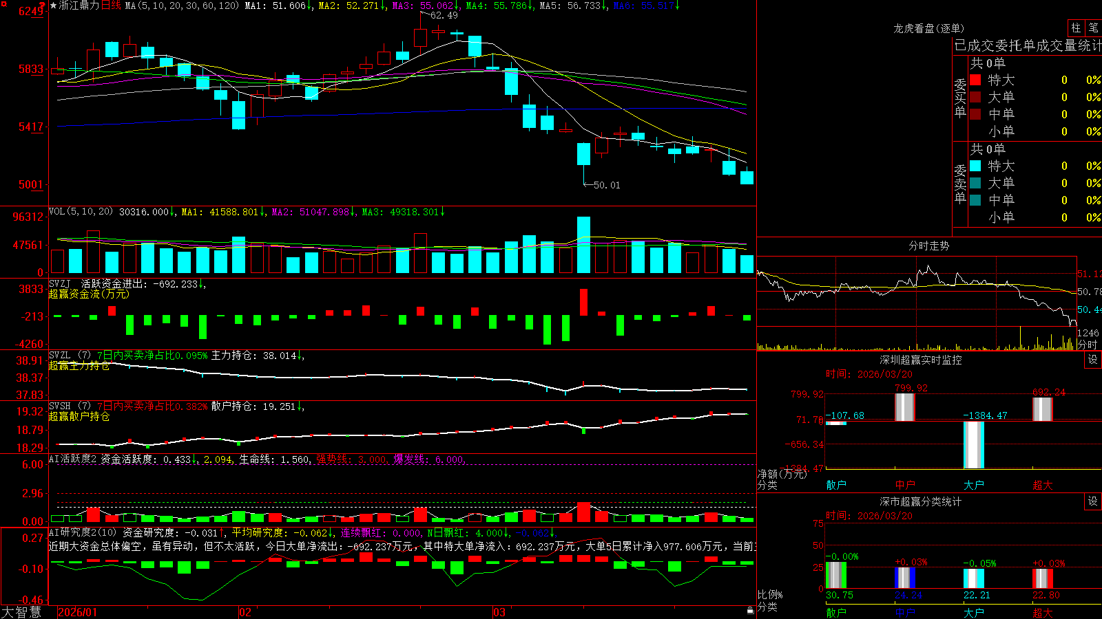The width and height of the screenshot is (1102, 619).
Task: Click 已成交委托单成交量统计 header
Action: [x=1028, y=45]
